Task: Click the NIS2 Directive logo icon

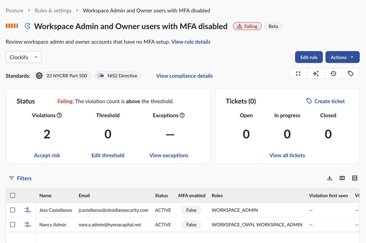Action: click(x=101, y=76)
